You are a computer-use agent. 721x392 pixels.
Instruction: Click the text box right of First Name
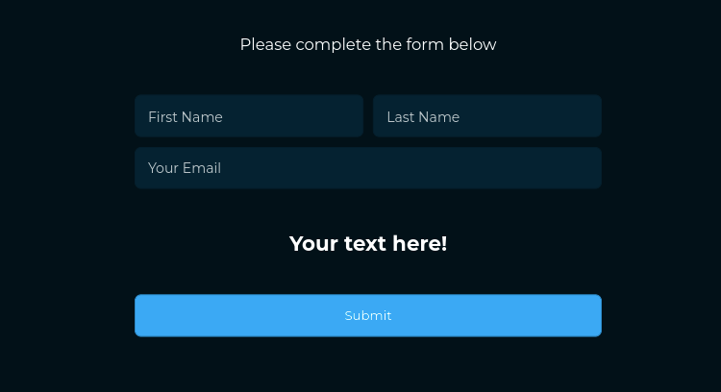point(486,116)
